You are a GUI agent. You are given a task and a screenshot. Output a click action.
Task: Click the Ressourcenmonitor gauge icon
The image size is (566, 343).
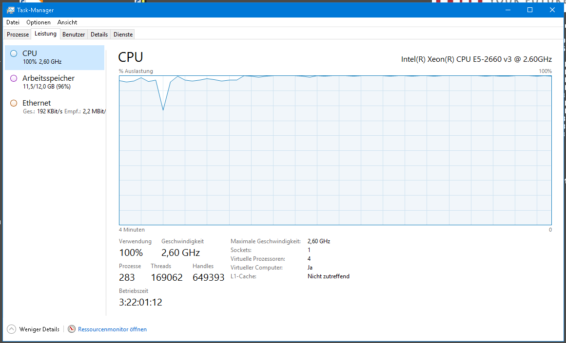[72, 329]
